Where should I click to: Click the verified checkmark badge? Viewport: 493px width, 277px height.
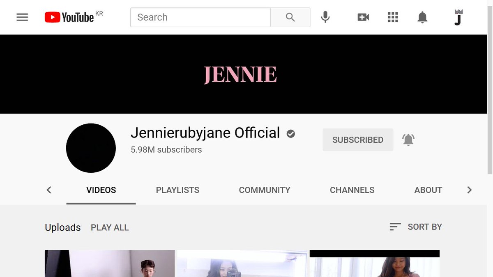coord(291,133)
